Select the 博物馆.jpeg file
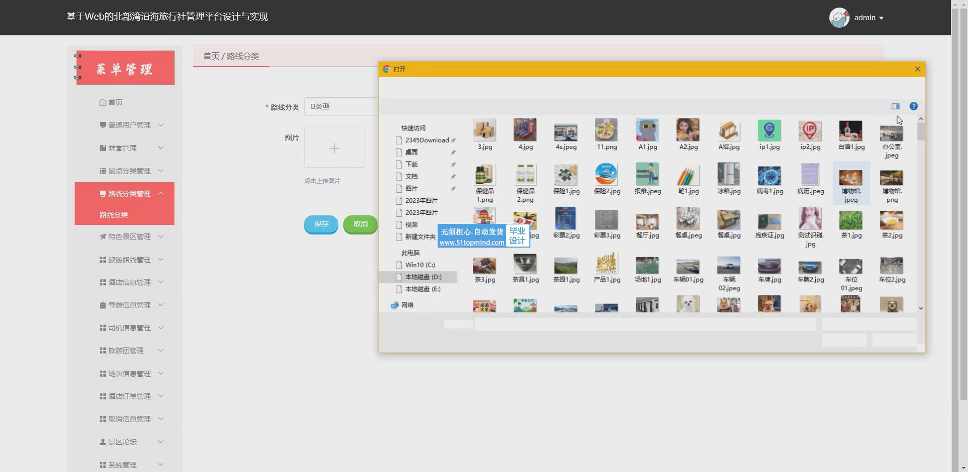 click(851, 183)
